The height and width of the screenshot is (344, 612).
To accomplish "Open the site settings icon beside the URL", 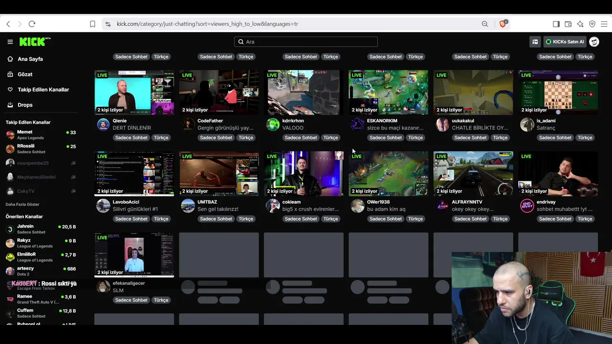I will pos(108,24).
